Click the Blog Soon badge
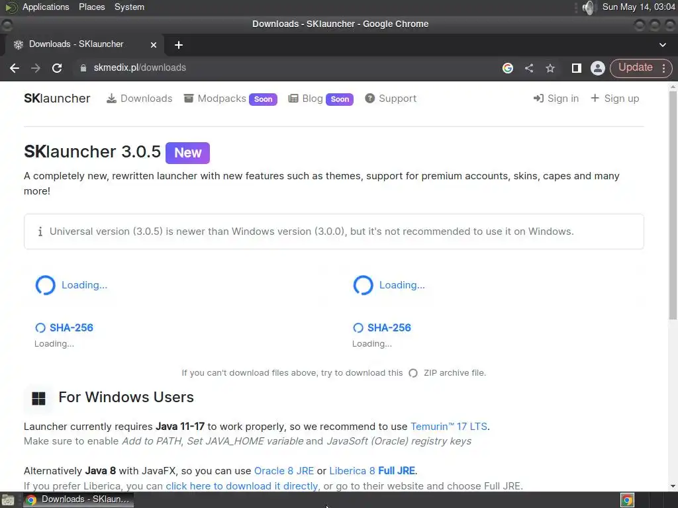 [340, 99]
